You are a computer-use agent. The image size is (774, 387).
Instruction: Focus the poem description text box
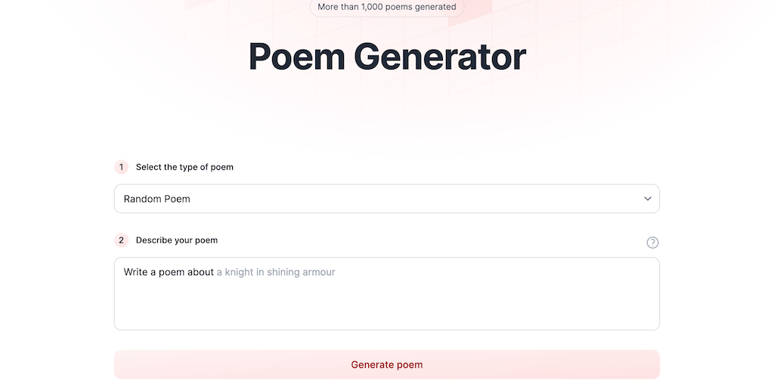point(386,293)
